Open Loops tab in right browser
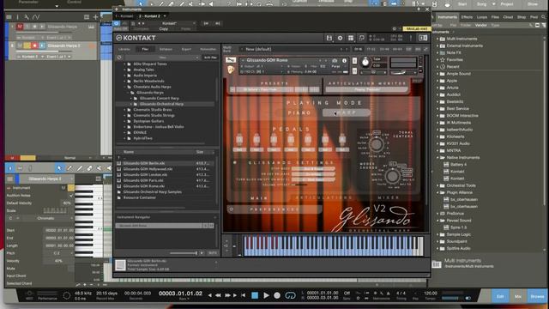This screenshot has height=309, width=549. (x=482, y=17)
